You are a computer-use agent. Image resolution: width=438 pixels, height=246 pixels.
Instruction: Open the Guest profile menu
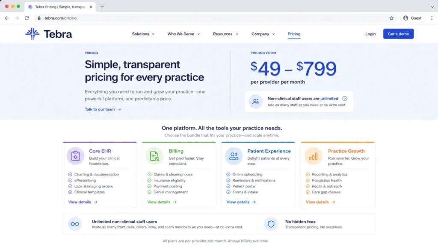pyautogui.click(x=413, y=18)
